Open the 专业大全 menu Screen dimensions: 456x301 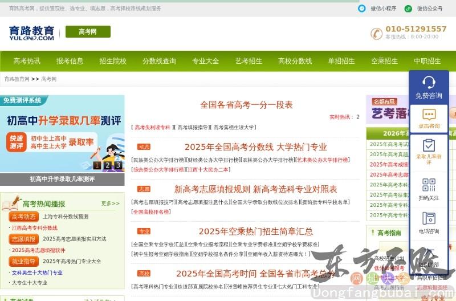[205, 61]
